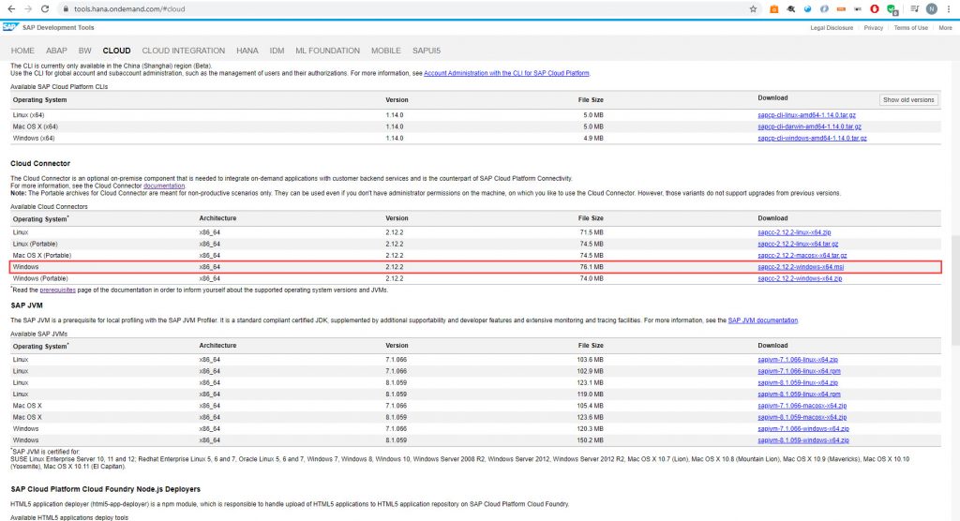Click the padlock site info icon
Screen dimensions: 960x521
tap(66, 9)
